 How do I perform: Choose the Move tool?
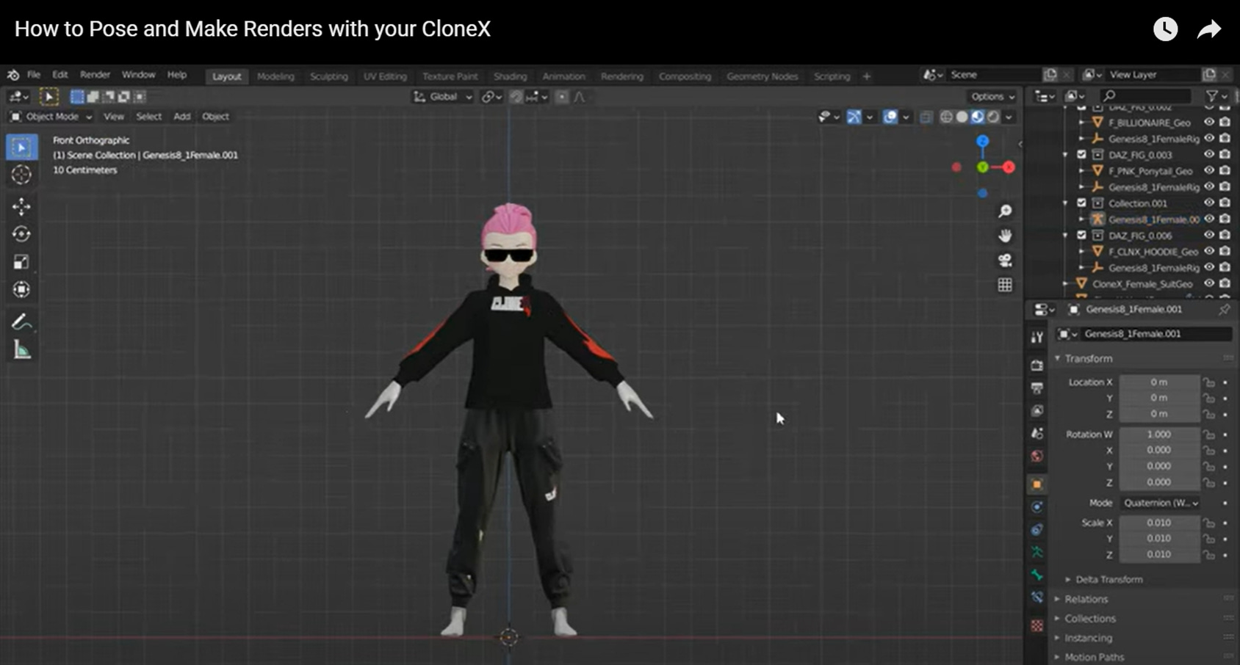tap(21, 206)
